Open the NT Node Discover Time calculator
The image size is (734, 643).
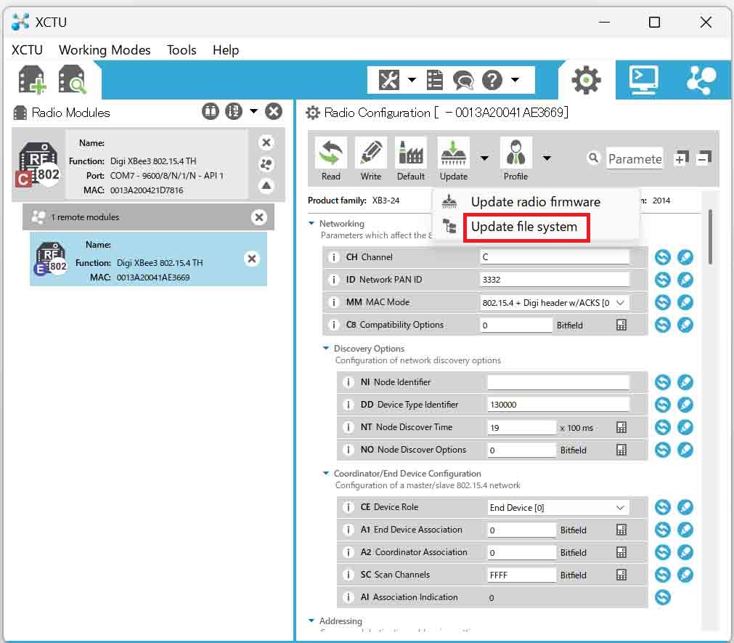pyautogui.click(x=621, y=427)
